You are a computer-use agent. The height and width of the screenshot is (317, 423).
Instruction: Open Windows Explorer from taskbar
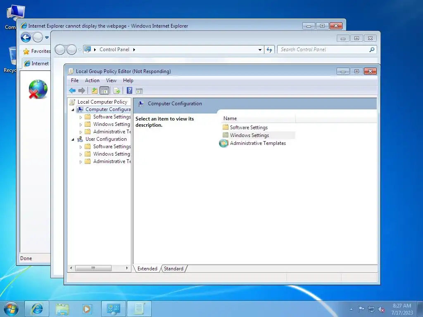coord(62,309)
